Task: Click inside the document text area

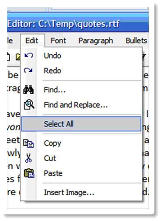Action: point(14,140)
